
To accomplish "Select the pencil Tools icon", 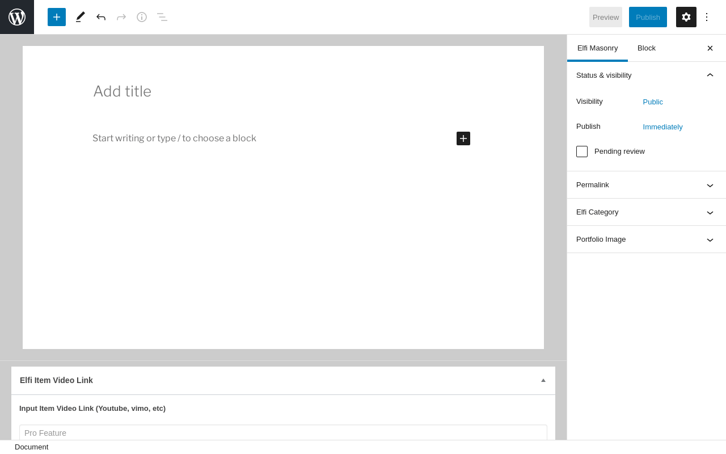I will pyautogui.click(x=81, y=17).
